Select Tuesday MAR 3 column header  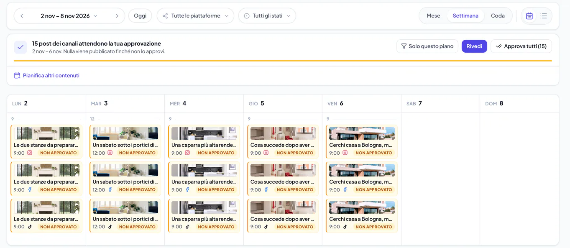[x=125, y=103]
